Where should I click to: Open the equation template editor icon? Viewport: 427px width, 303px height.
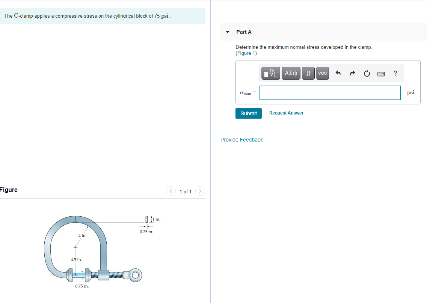pyautogui.click(x=270, y=73)
